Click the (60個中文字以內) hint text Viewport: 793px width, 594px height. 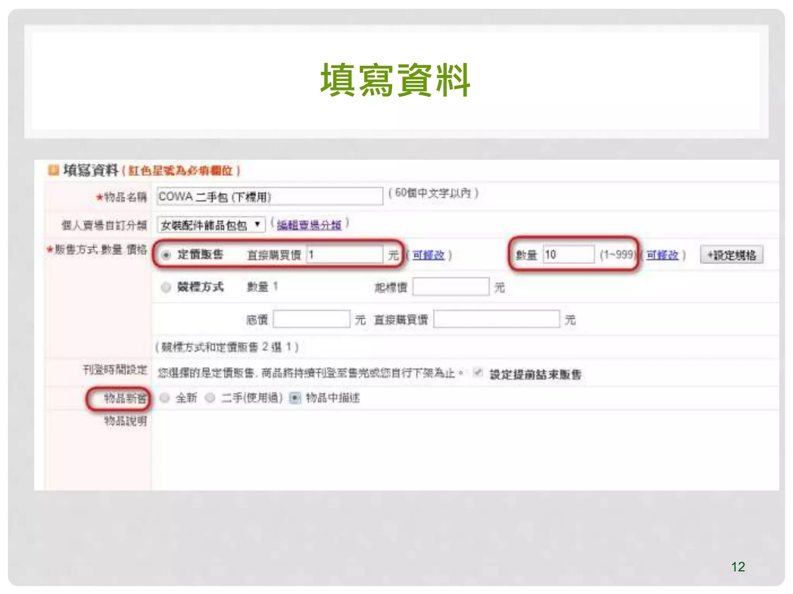pyautogui.click(x=434, y=193)
